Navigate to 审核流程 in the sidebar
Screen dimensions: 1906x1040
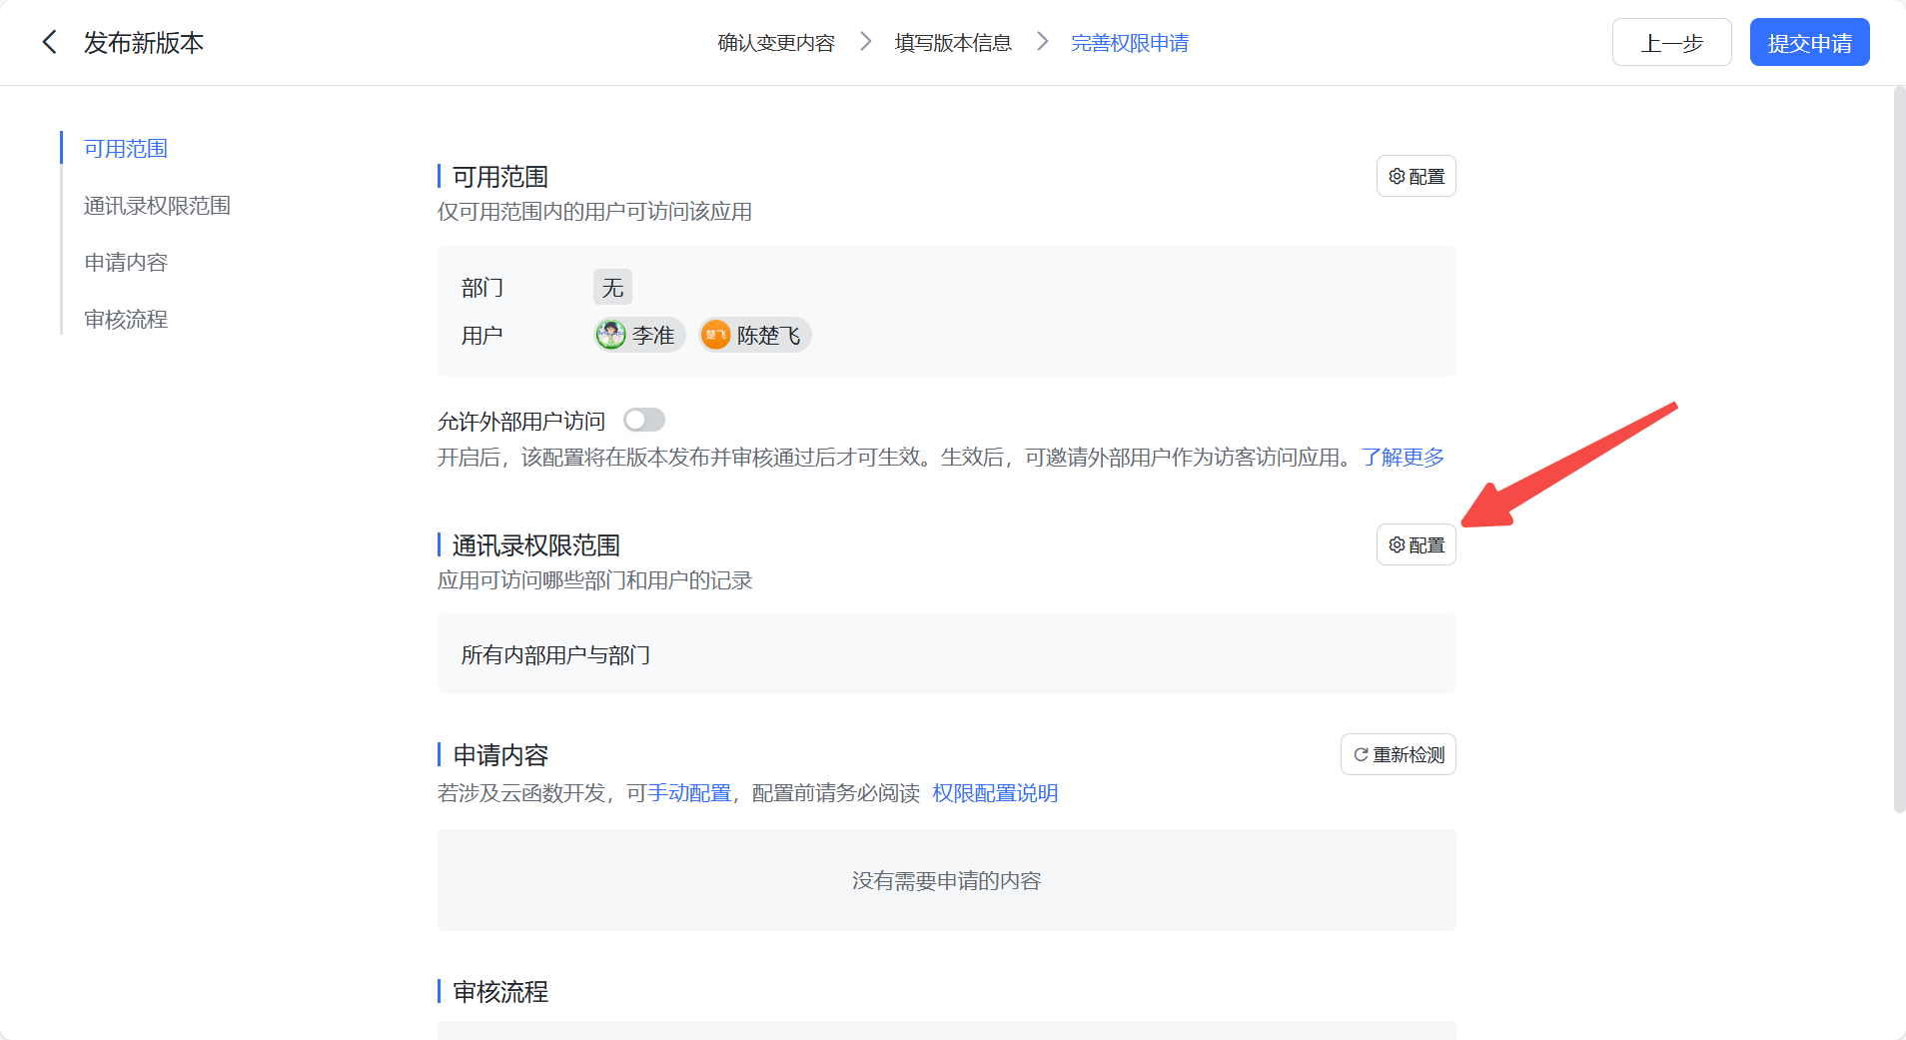click(126, 320)
